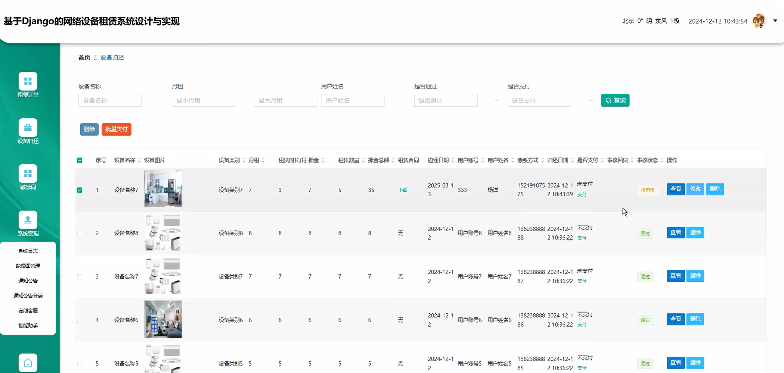Open the 设备归还 briefcase sidebar icon

pos(28,128)
